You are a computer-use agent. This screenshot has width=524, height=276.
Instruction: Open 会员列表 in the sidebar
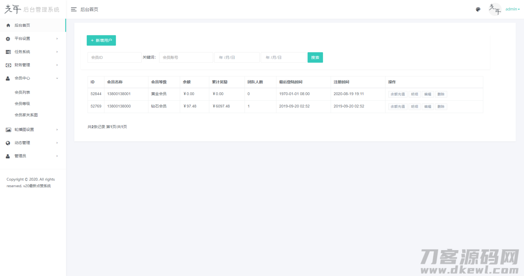23,92
